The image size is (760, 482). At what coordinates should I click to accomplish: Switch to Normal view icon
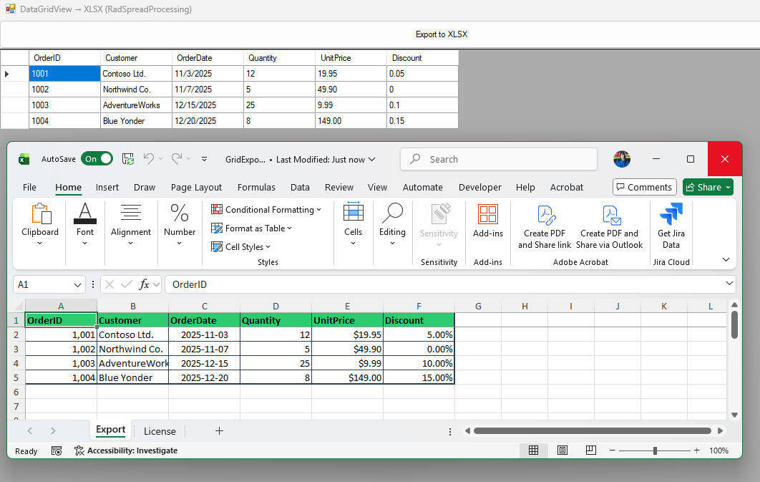click(x=533, y=450)
